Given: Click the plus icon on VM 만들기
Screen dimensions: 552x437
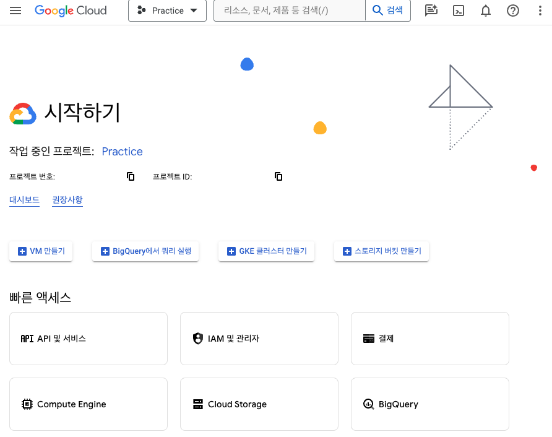Looking at the screenshot, I should click(x=22, y=251).
